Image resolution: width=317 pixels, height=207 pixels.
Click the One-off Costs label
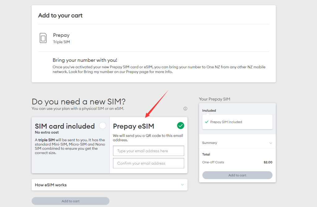213,162
